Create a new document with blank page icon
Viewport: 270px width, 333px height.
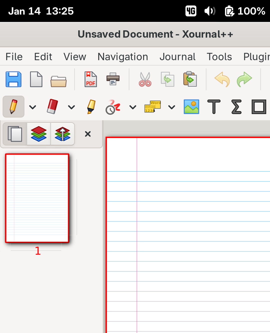36,79
